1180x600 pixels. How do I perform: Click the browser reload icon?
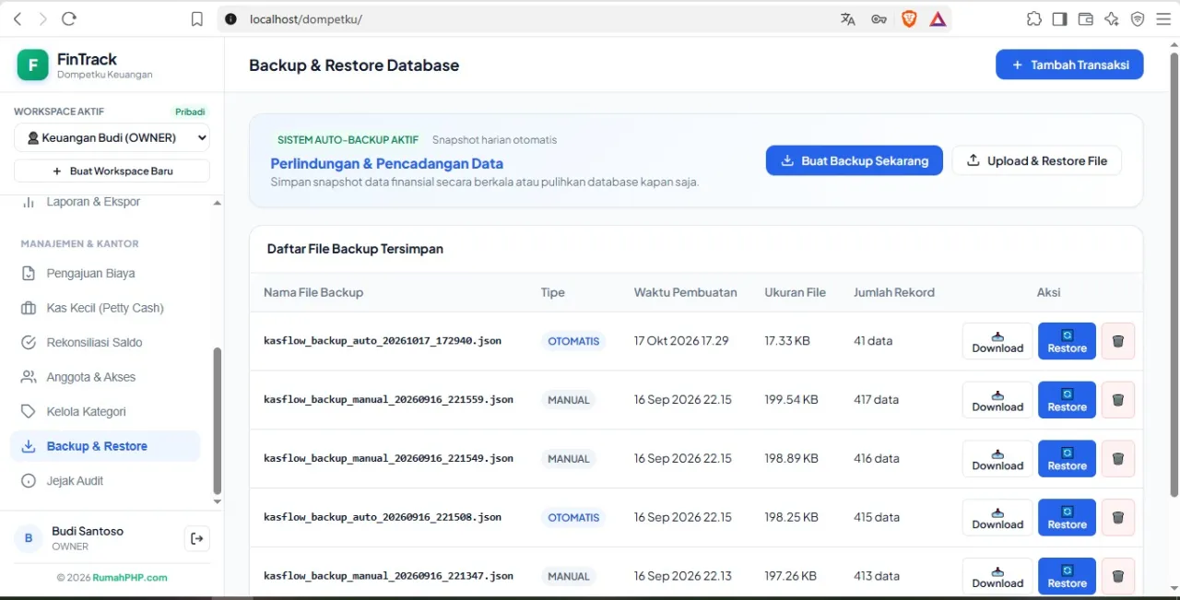(68, 18)
